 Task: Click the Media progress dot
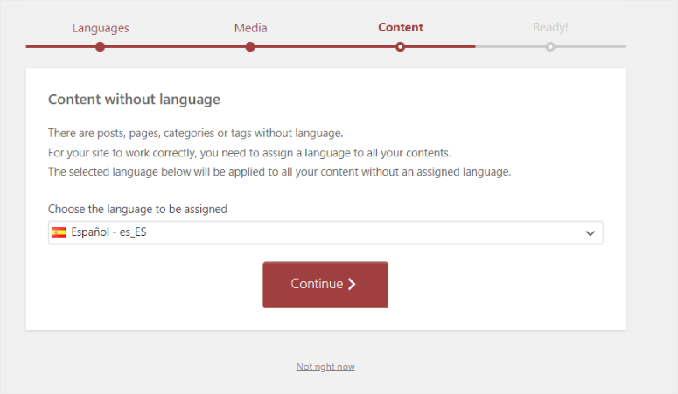click(250, 46)
